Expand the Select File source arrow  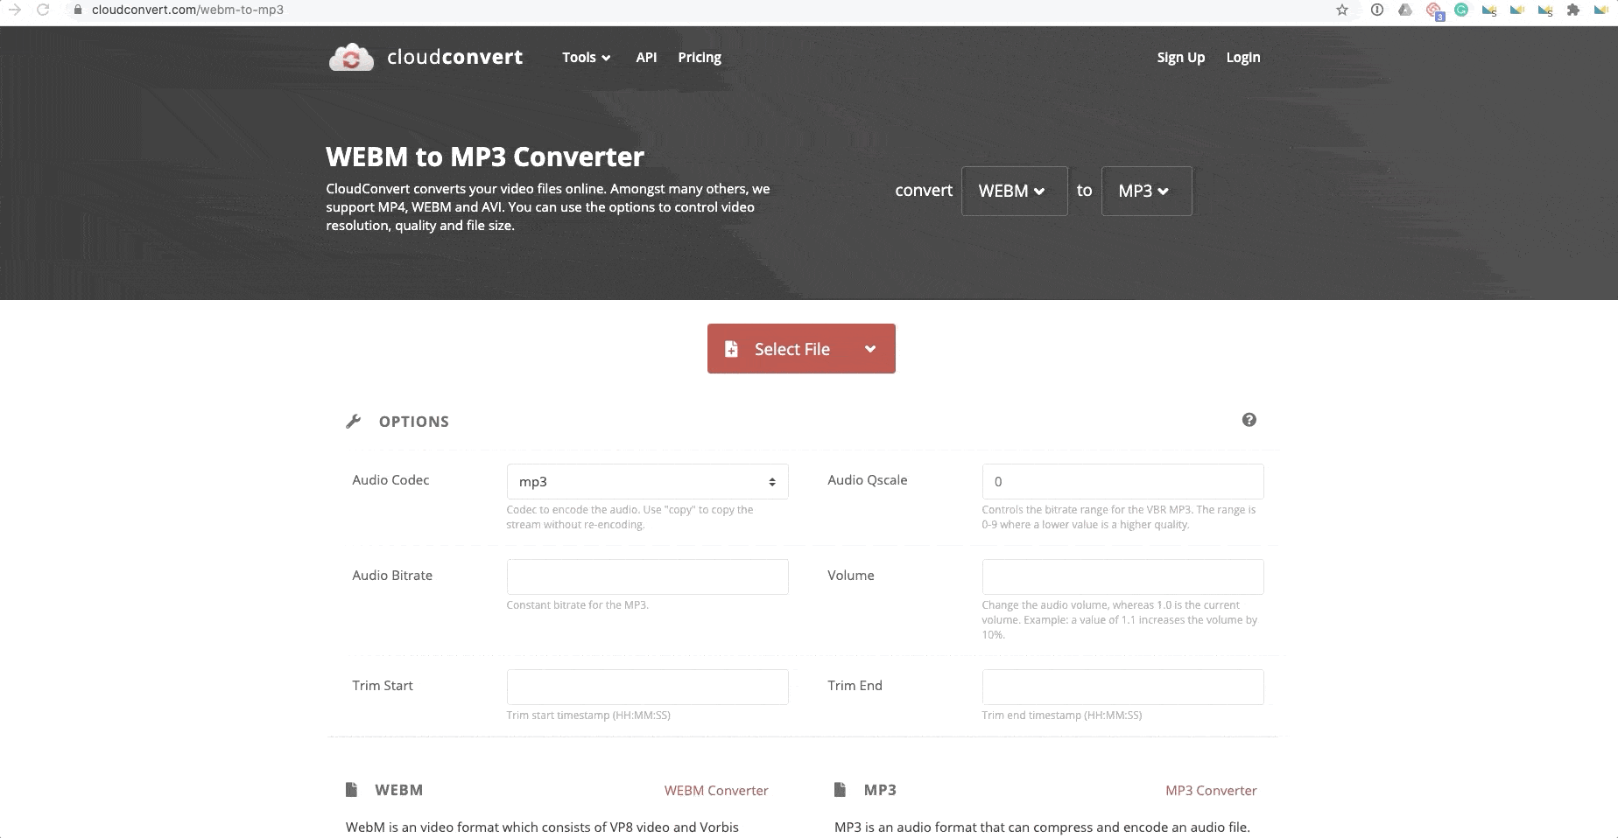(x=870, y=349)
